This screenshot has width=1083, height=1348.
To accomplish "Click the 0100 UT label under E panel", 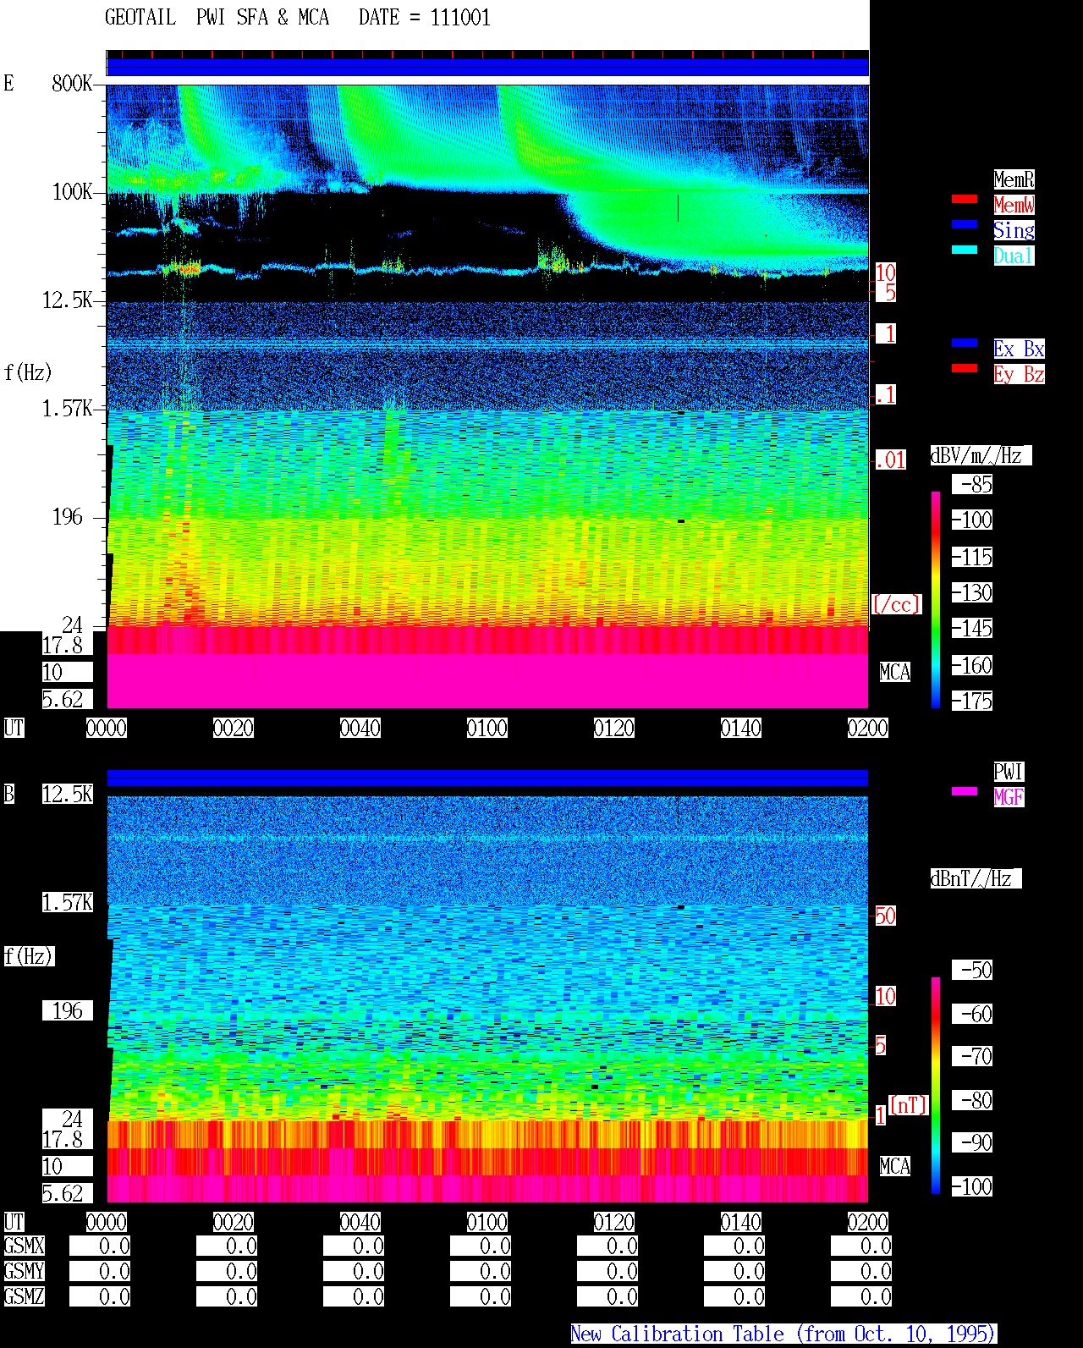I will tap(487, 728).
